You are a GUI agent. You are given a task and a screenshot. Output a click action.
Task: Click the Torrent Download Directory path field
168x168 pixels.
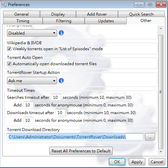[75, 137]
